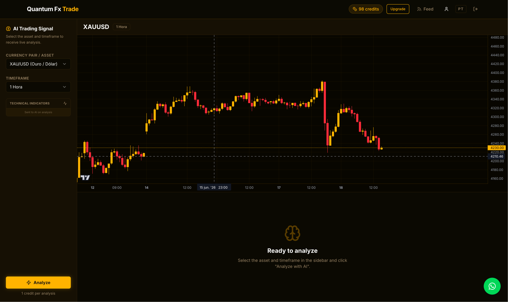508x302 pixels.
Task: Click the technical indicators pulse icon
Action: (65, 103)
